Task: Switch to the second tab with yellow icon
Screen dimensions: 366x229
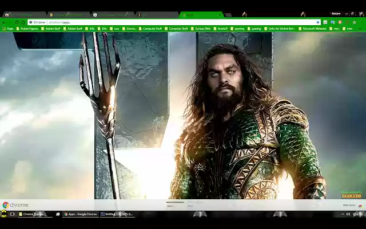Action: [x=69, y=15]
